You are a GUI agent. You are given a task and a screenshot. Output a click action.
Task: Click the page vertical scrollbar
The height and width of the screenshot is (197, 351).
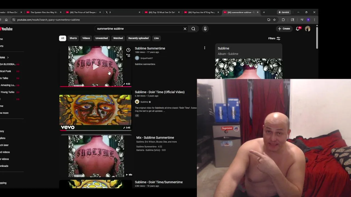pyautogui.click(x=317, y=37)
